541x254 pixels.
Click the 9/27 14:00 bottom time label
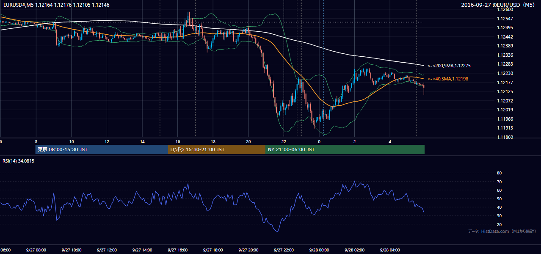tap(142, 250)
